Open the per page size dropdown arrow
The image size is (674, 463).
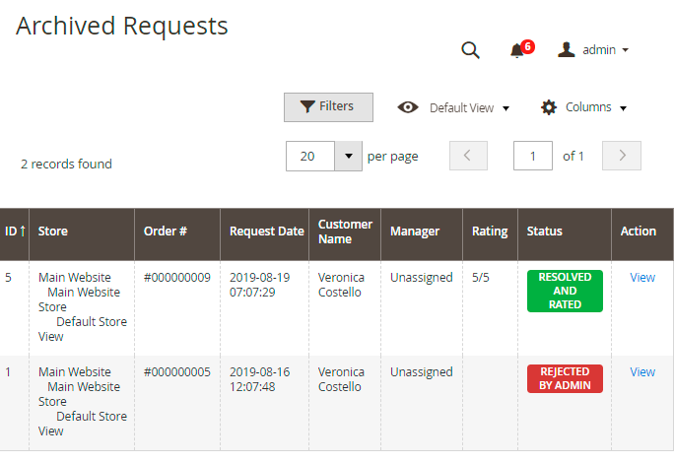click(349, 156)
